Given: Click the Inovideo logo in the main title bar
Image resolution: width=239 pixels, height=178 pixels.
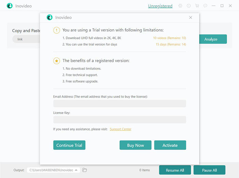Looking at the screenshot, I should 10,6.
